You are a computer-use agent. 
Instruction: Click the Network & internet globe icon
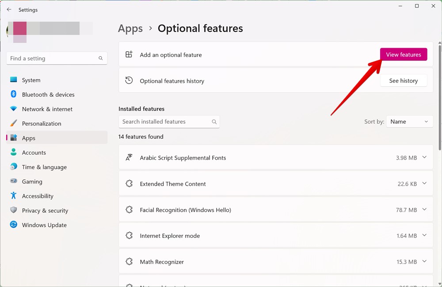14,109
